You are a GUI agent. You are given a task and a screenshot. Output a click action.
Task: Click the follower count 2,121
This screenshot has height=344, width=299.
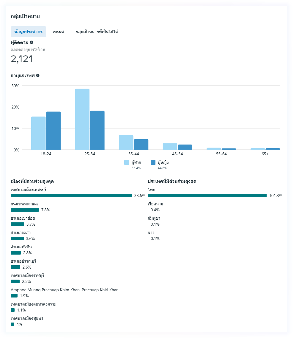(x=22, y=59)
